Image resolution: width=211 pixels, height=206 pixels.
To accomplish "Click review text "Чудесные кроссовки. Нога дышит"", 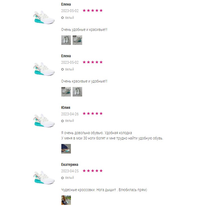I will [89, 190].
